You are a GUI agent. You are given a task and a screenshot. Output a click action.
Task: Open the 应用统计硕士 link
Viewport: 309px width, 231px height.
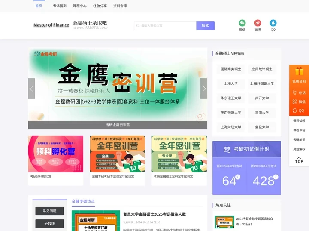[x=262, y=69]
